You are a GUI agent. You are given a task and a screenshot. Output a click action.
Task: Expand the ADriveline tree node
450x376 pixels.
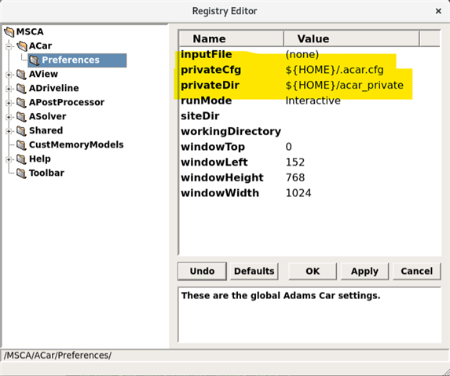pos(9,89)
